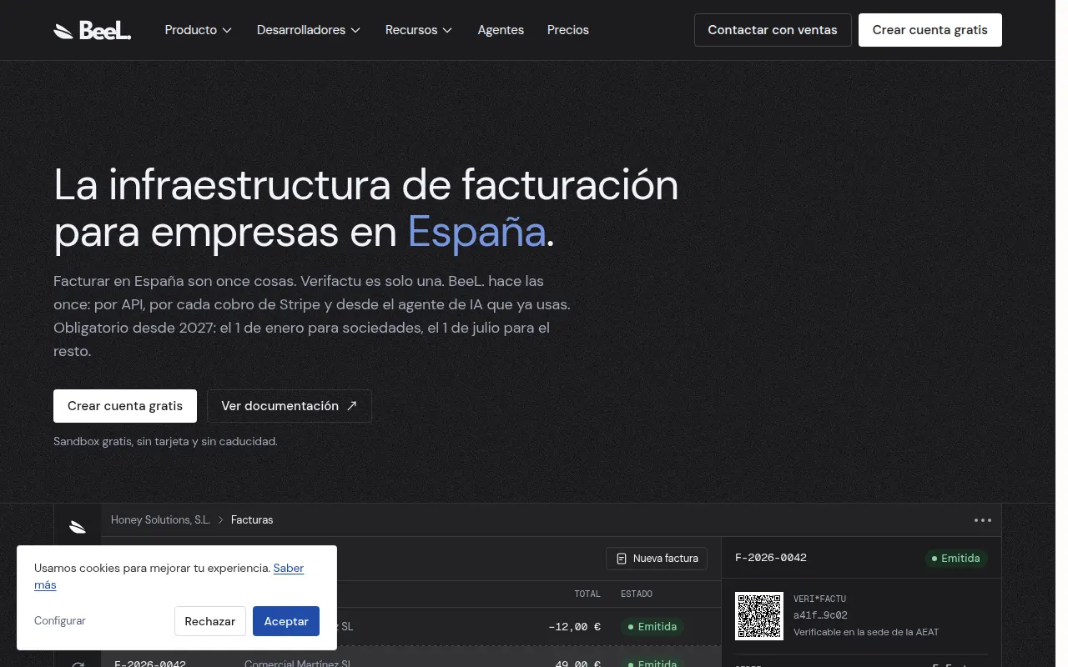Click the TOTAL column header
The image size is (1068, 667).
[587, 594]
